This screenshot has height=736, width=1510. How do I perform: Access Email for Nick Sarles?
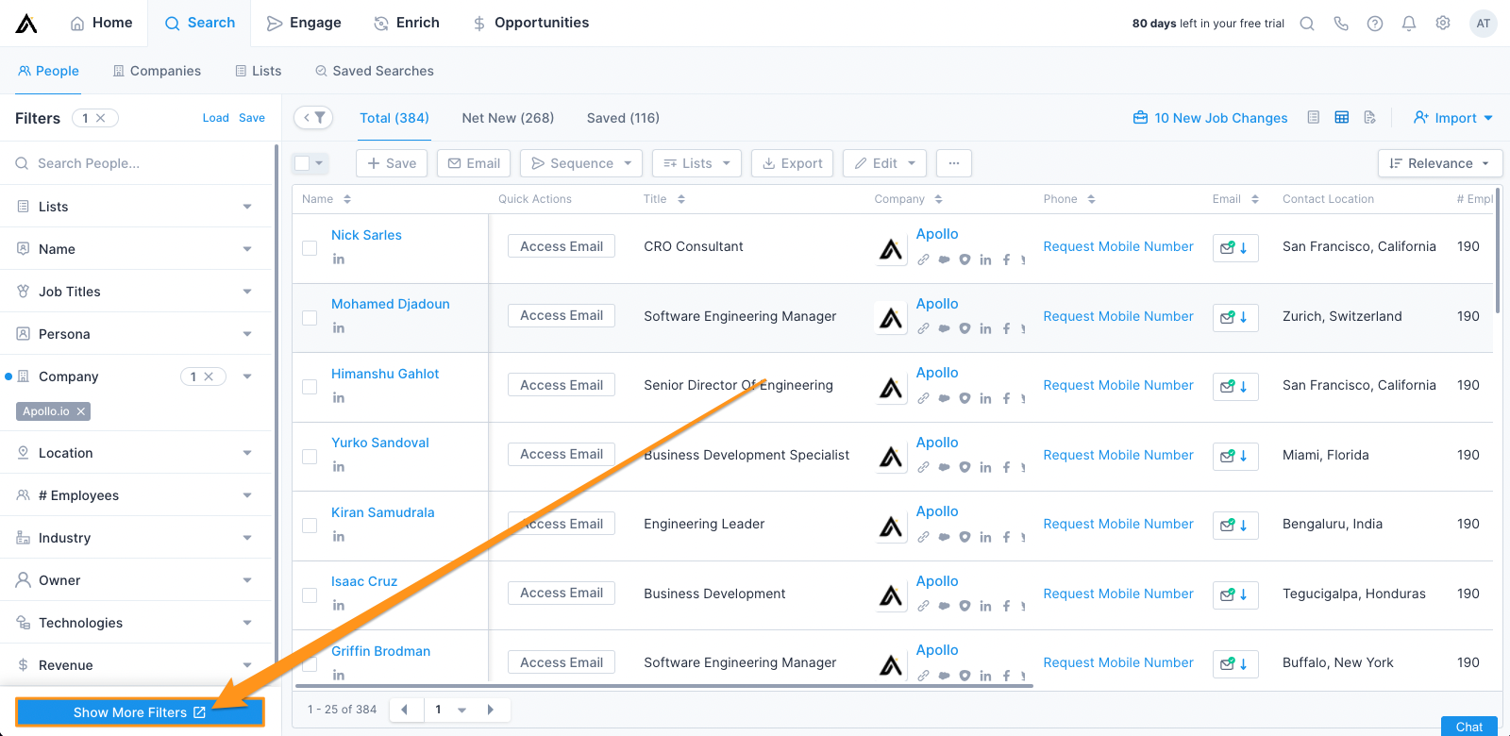(562, 246)
